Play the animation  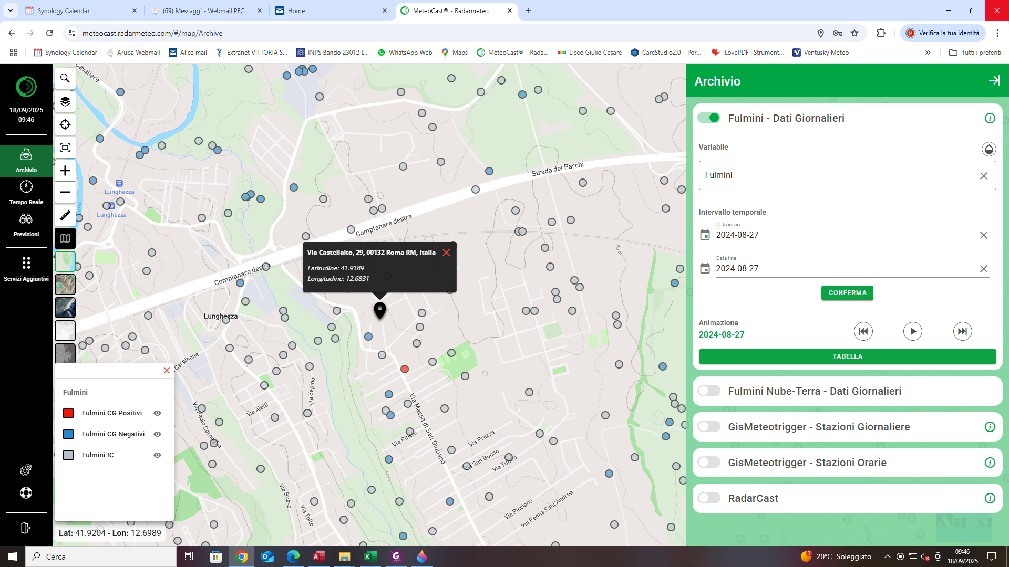pos(913,331)
